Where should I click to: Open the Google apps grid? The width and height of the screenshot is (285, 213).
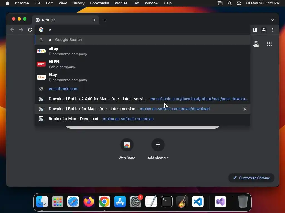pyautogui.click(x=269, y=44)
